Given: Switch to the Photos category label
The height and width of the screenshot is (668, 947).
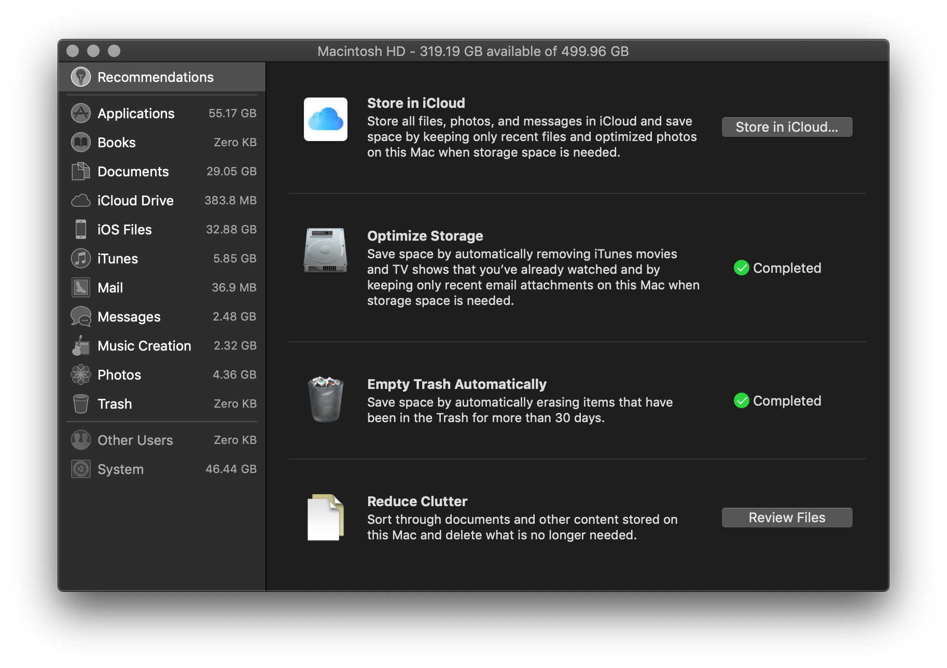Looking at the screenshot, I should pyautogui.click(x=119, y=374).
